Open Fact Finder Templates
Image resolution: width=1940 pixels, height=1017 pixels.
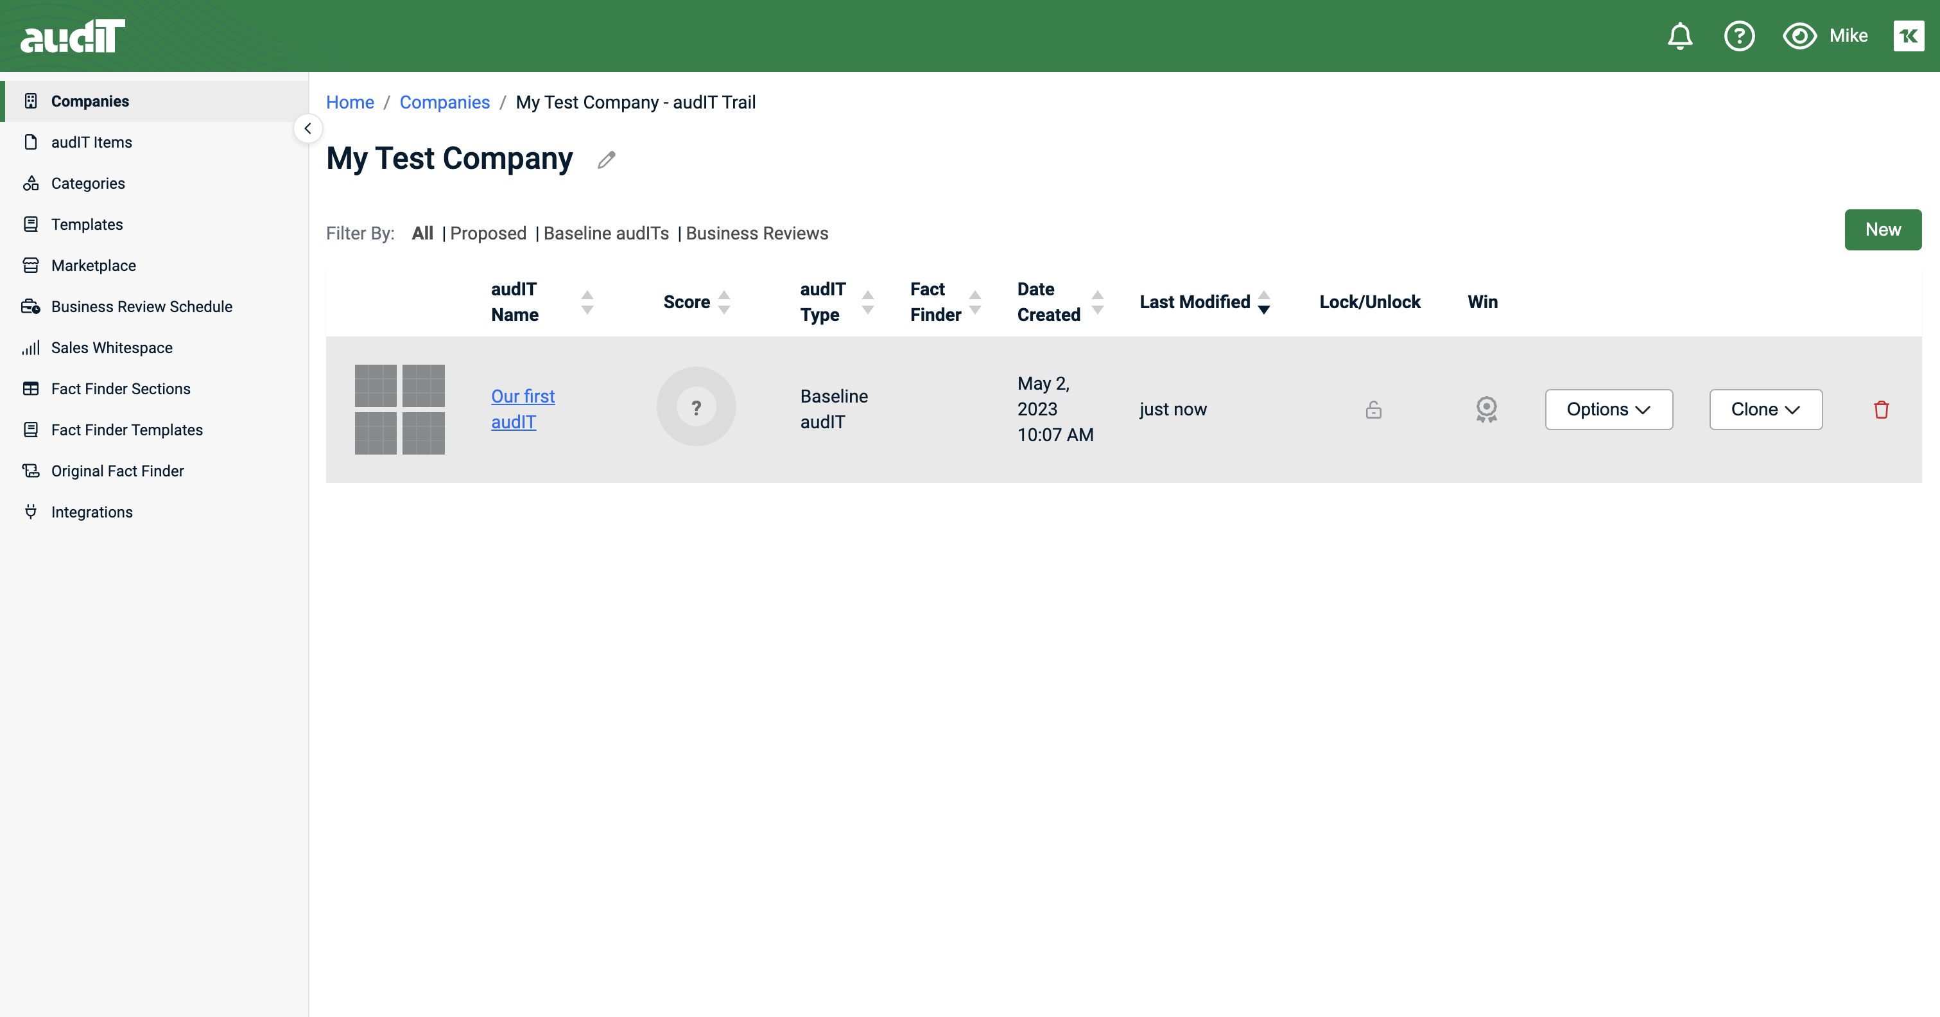click(x=154, y=430)
